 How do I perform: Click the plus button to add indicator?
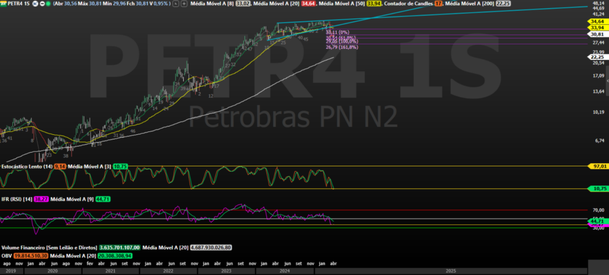[184, 3]
